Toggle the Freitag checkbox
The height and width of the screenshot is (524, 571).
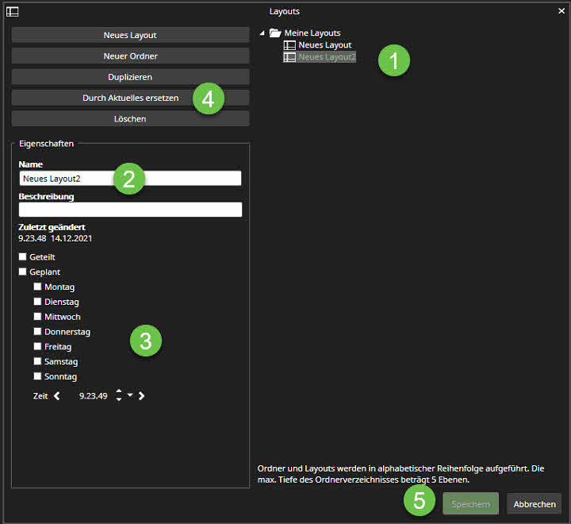pyautogui.click(x=37, y=347)
